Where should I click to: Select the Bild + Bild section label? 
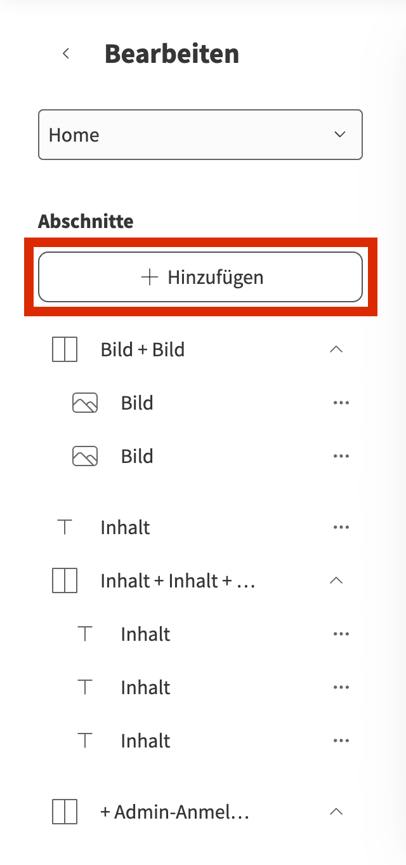pyautogui.click(x=143, y=349)
